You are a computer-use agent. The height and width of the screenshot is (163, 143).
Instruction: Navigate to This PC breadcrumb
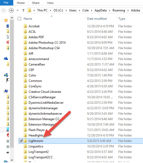(x=42, y=10)
